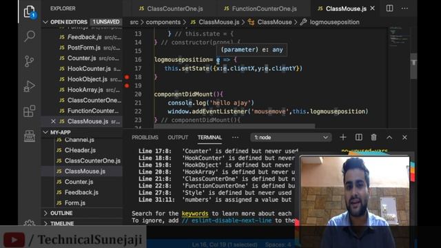Click the components breadcrumb
Image resolution: width=441 pixels, height=248 pixels.
tap(163, 22)
